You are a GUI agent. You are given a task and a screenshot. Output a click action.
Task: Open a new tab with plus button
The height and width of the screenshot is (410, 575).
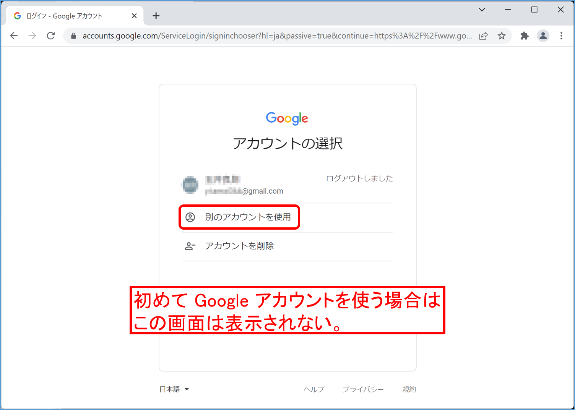(156, 16)
